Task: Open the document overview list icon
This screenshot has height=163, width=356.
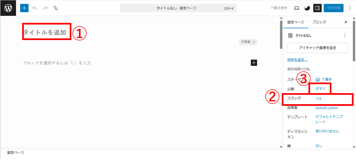Action: [x=55, y=8]
